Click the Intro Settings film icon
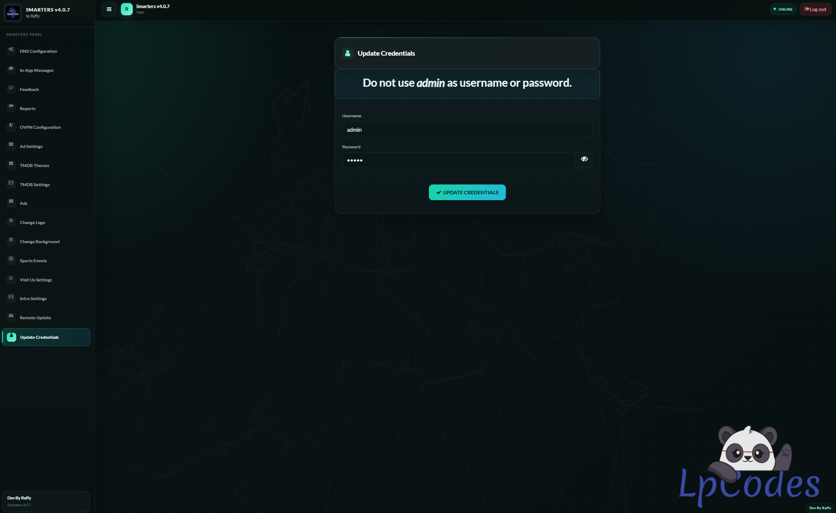The width and height of the screenshot is (836, 513). point(11,297)
